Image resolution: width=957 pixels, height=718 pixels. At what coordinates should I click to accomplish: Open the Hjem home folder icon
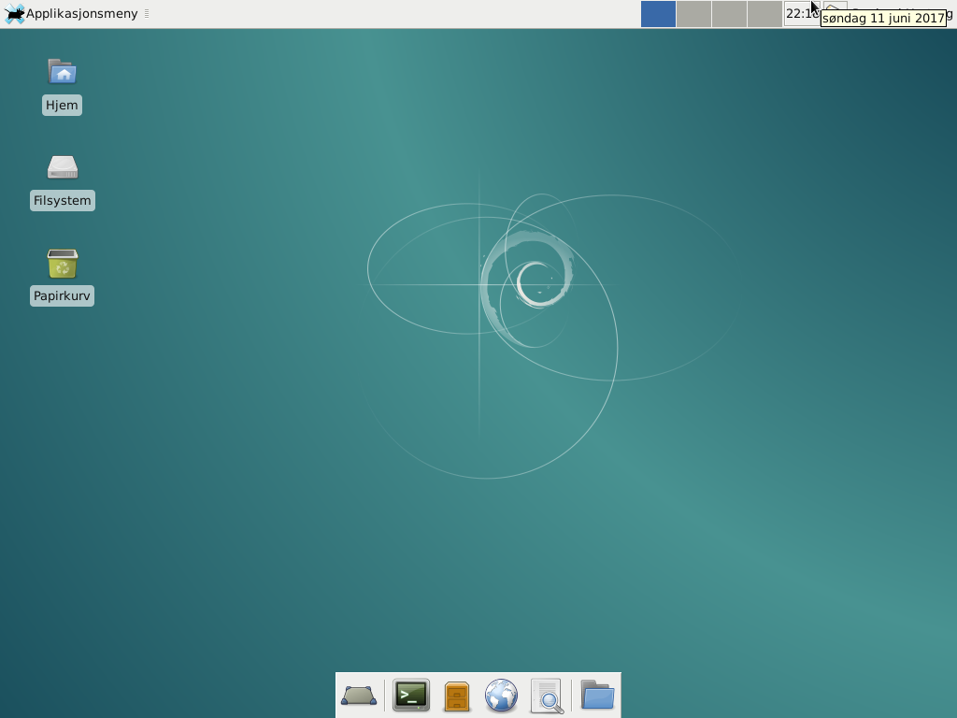[63, 72]
